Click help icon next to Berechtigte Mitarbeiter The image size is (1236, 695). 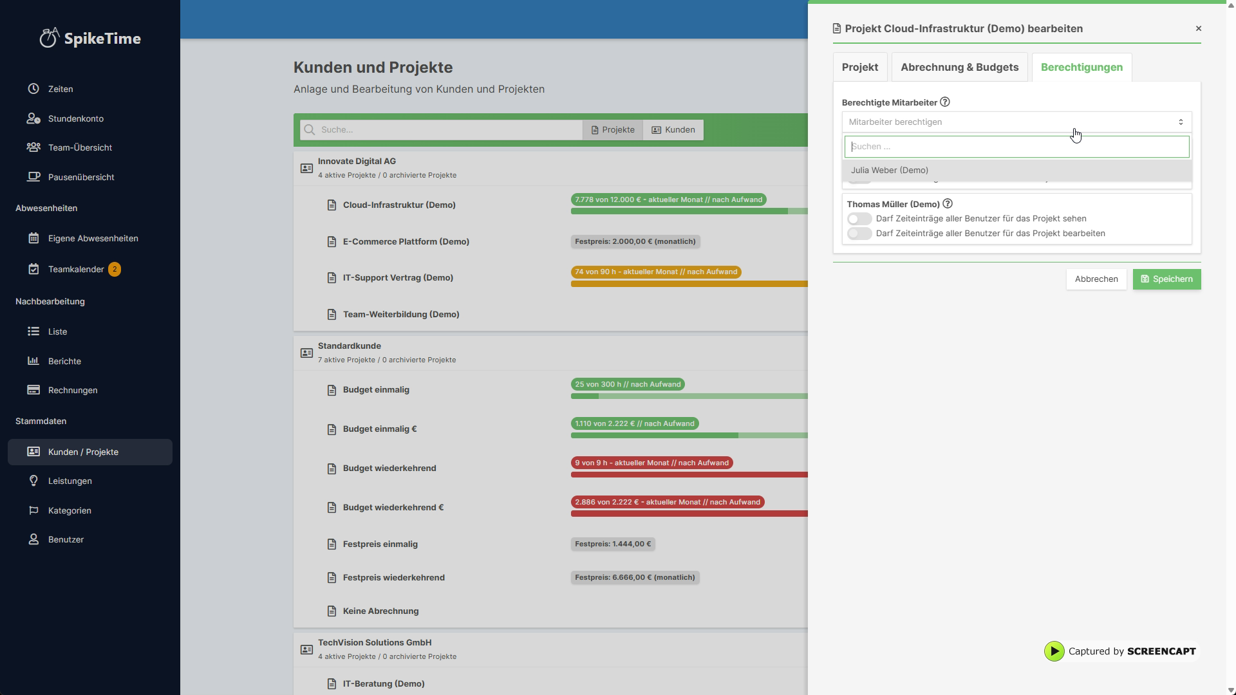click(945, 102)
